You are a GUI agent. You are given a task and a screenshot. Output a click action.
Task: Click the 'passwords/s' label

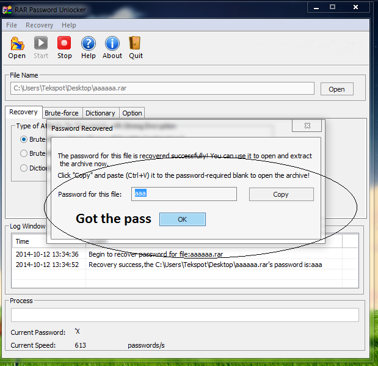tap(146, 345)
